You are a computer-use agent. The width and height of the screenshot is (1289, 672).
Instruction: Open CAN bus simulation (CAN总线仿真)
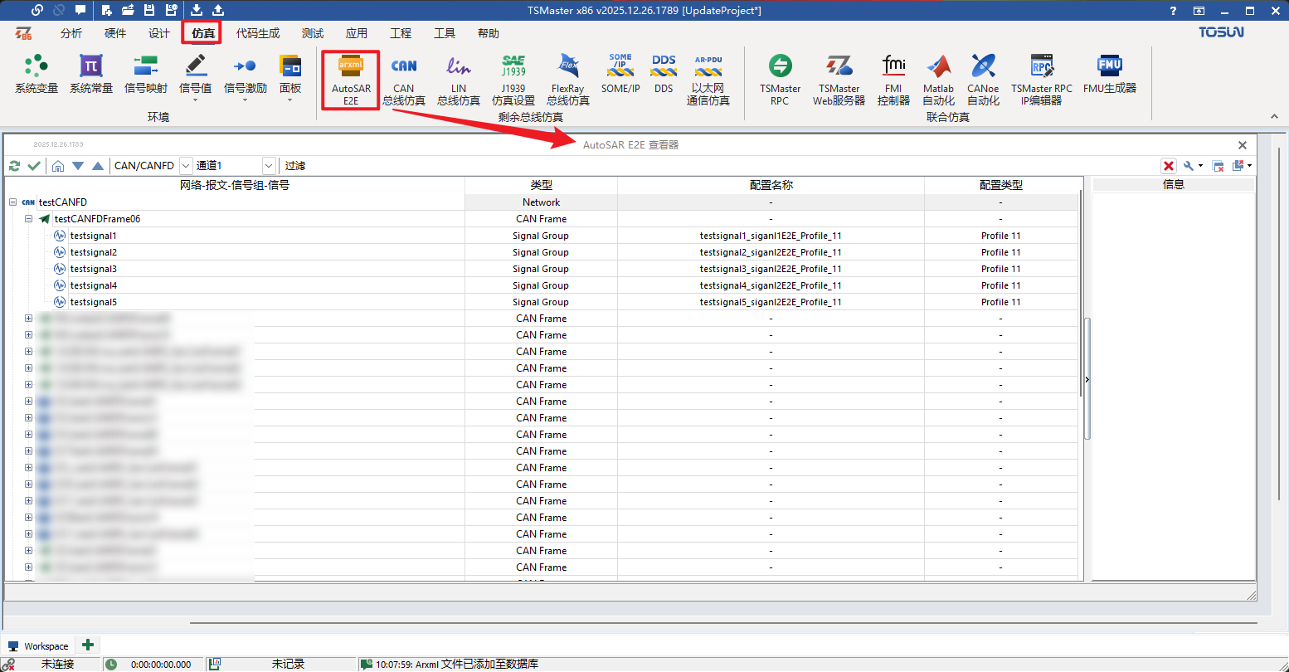pos(404,80)
